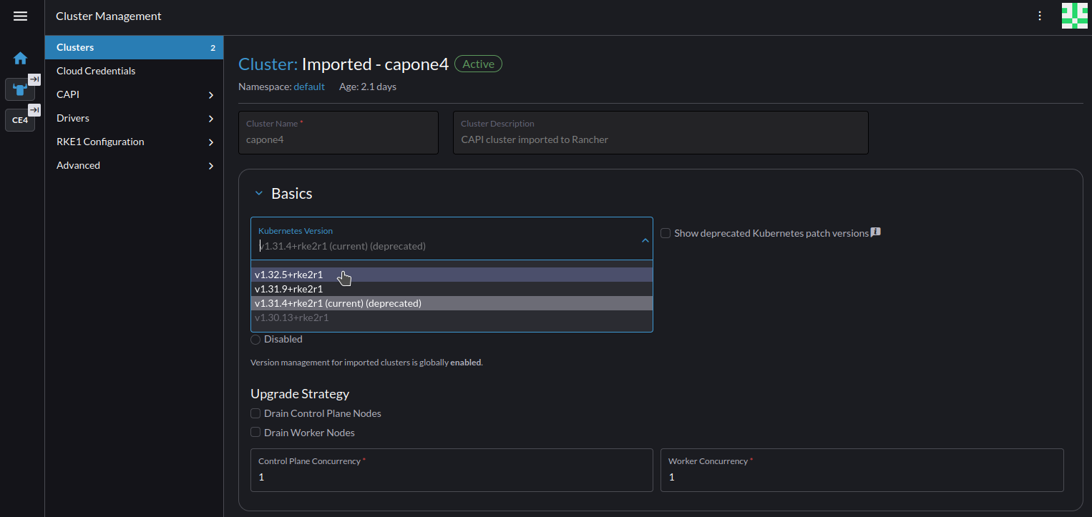The width and height of the screenshot is (1092, 517).
Task: Focus the Worker Concurrency field
Action: [x=862, y=470]
